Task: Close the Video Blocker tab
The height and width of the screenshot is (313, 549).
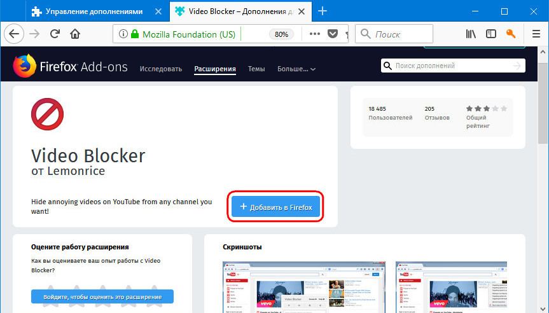Action: [x=302, y=11]
